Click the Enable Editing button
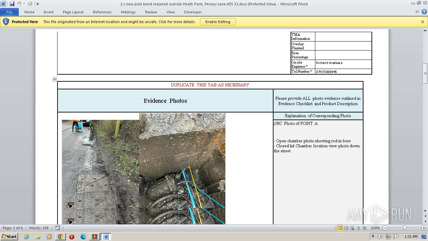The width and height of the screenshot is (428, 241). [218, 22]
